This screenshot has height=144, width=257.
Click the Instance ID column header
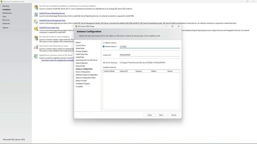pyautogui.click(x=124, y=71)
